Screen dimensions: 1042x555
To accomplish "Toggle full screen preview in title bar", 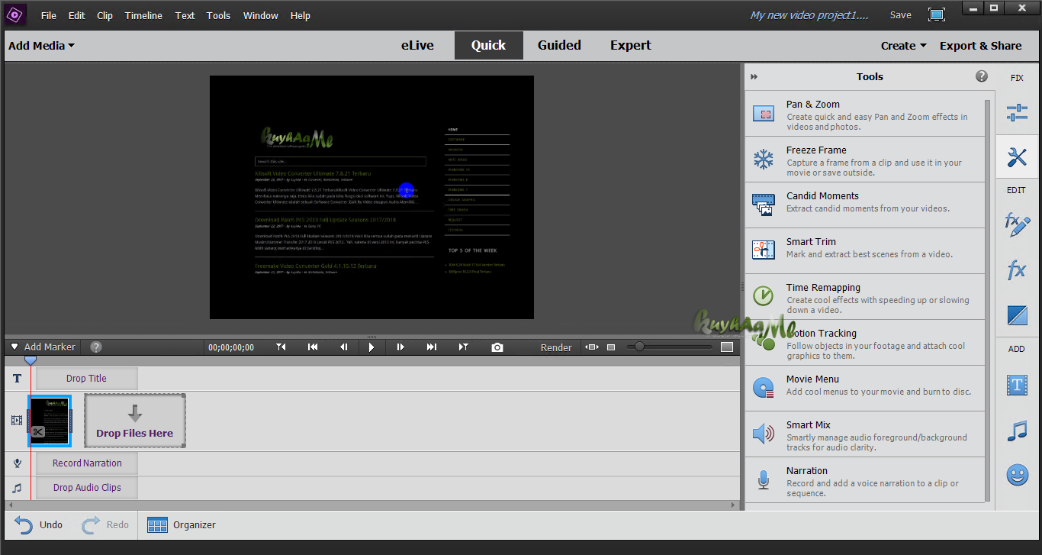I will 937,15.
